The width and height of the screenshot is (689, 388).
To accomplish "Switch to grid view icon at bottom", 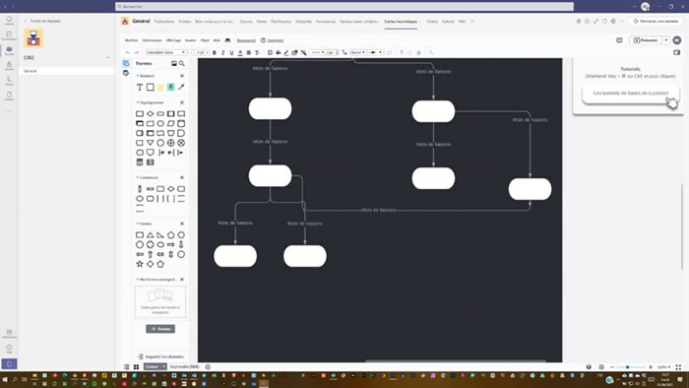I will pos(136,367).
